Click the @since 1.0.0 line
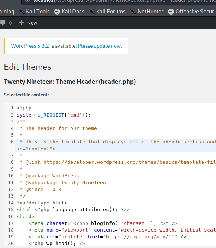Image resolution: width=216 pixels, height=248 pixels. coord(41,190)
